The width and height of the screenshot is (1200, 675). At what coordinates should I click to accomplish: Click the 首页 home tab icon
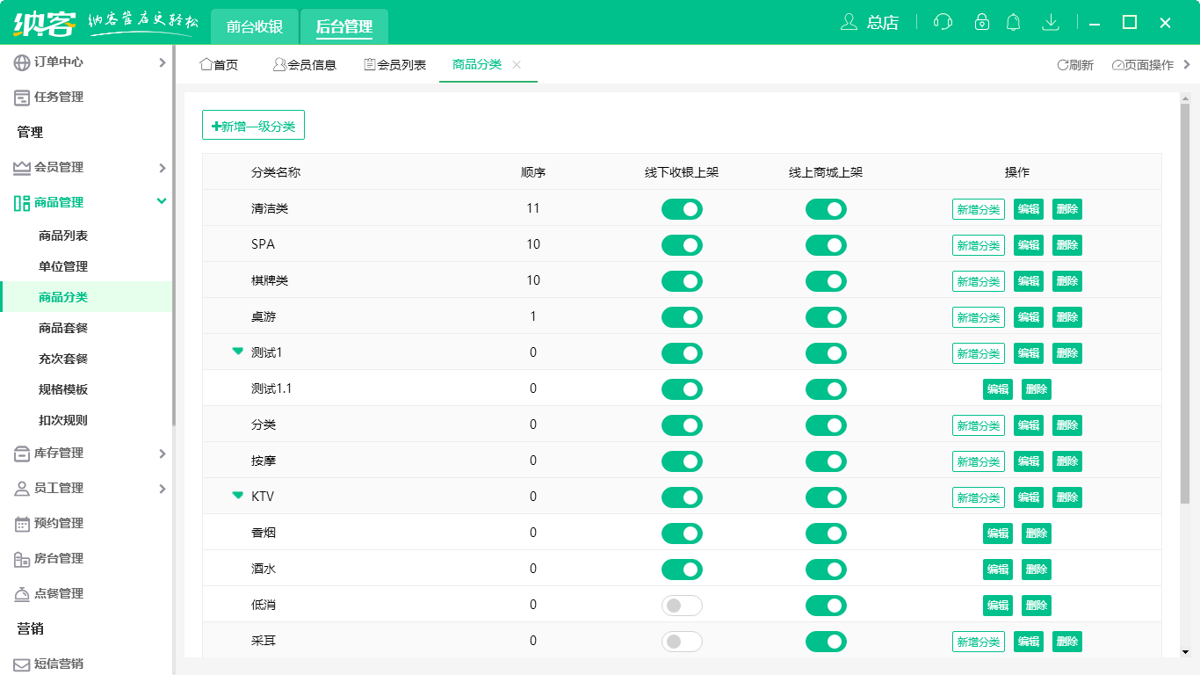point(206,64)
